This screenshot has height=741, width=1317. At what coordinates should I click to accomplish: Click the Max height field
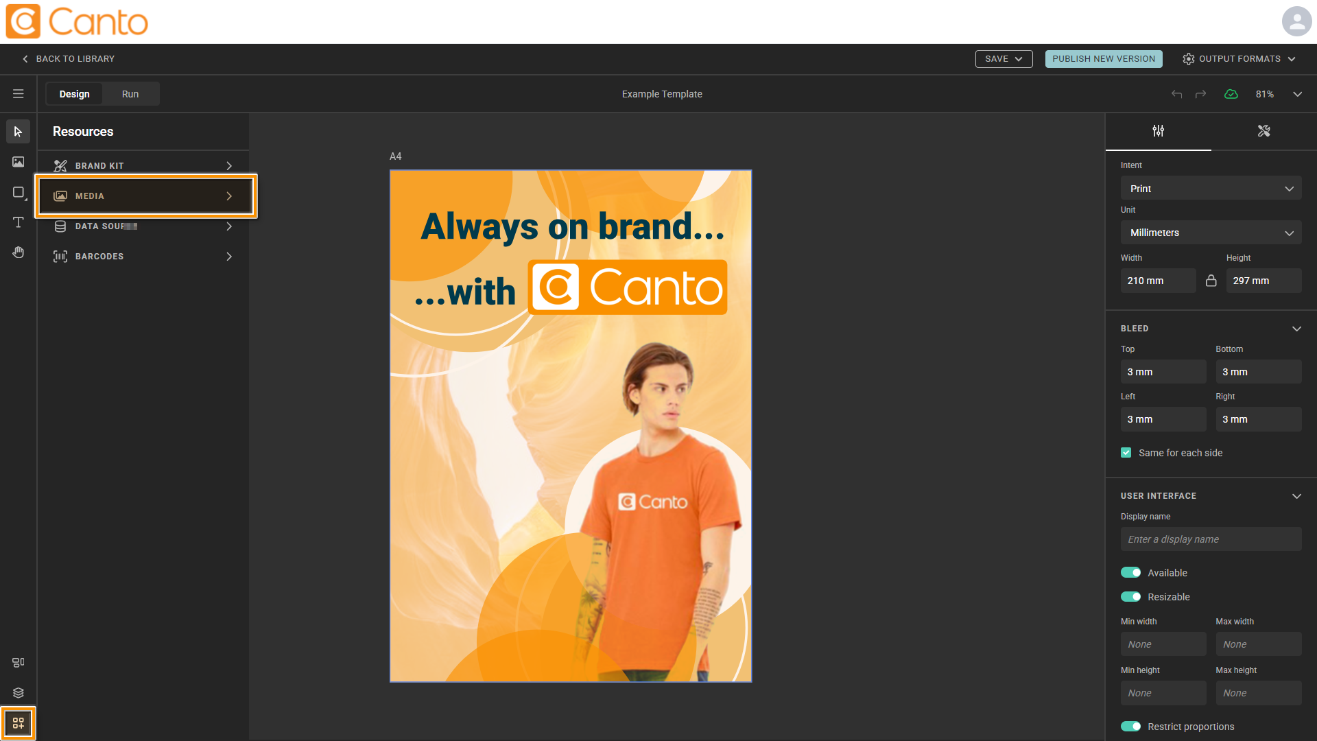(1259, 693)
